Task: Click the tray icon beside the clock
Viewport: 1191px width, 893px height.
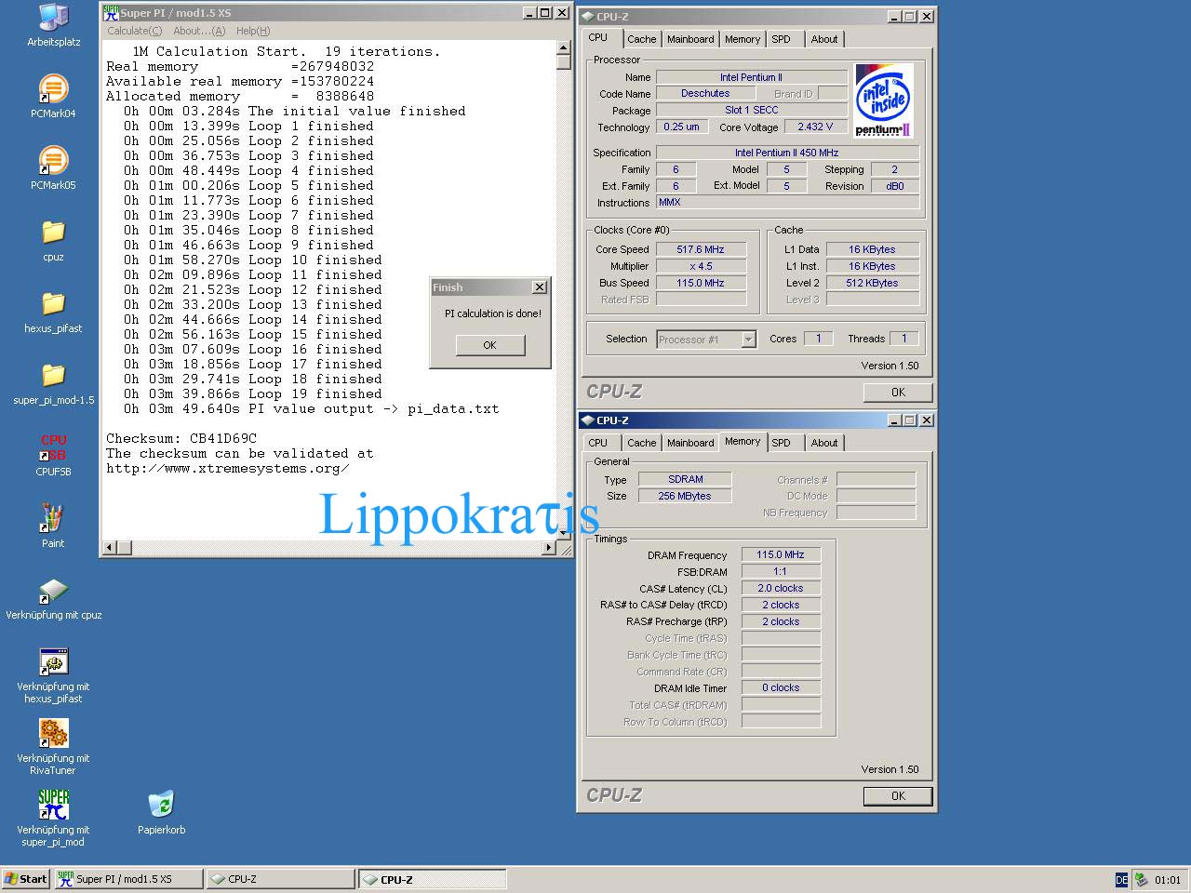Action: click(1142, 879)
